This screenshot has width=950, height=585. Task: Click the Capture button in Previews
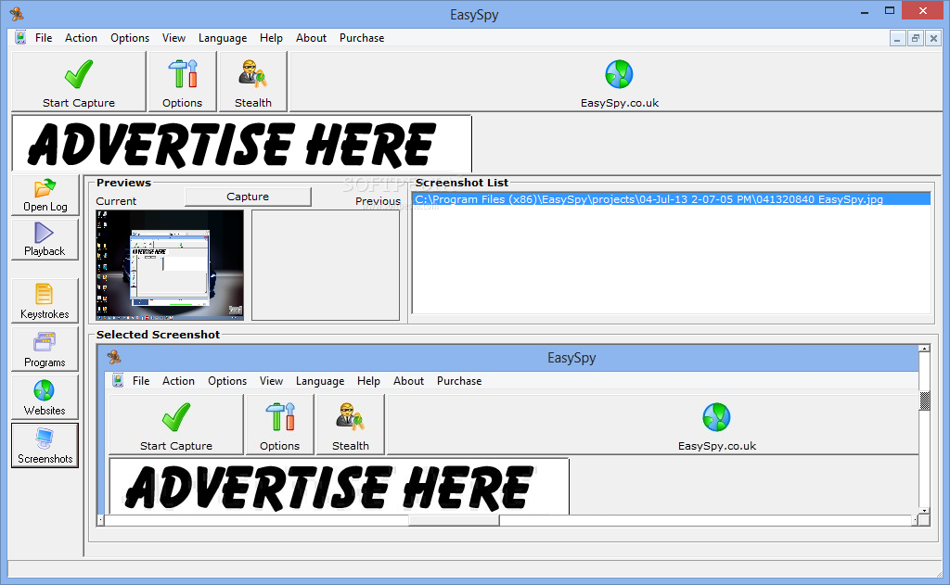coord(248,197)
